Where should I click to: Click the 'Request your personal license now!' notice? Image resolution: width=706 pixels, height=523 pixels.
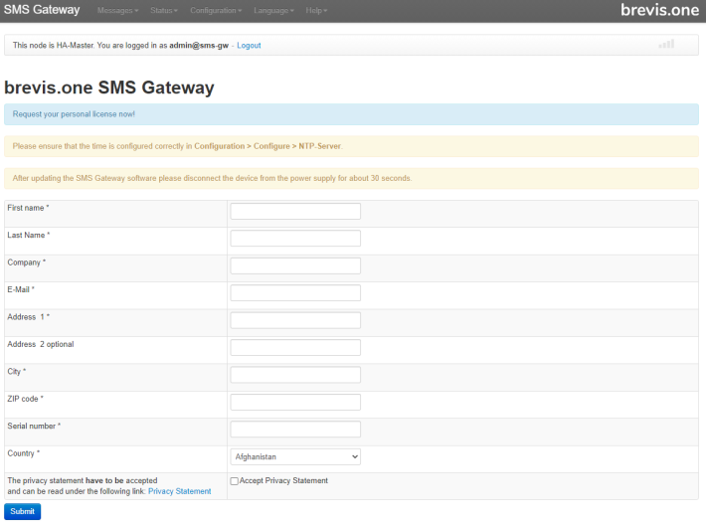click(351, 114)
